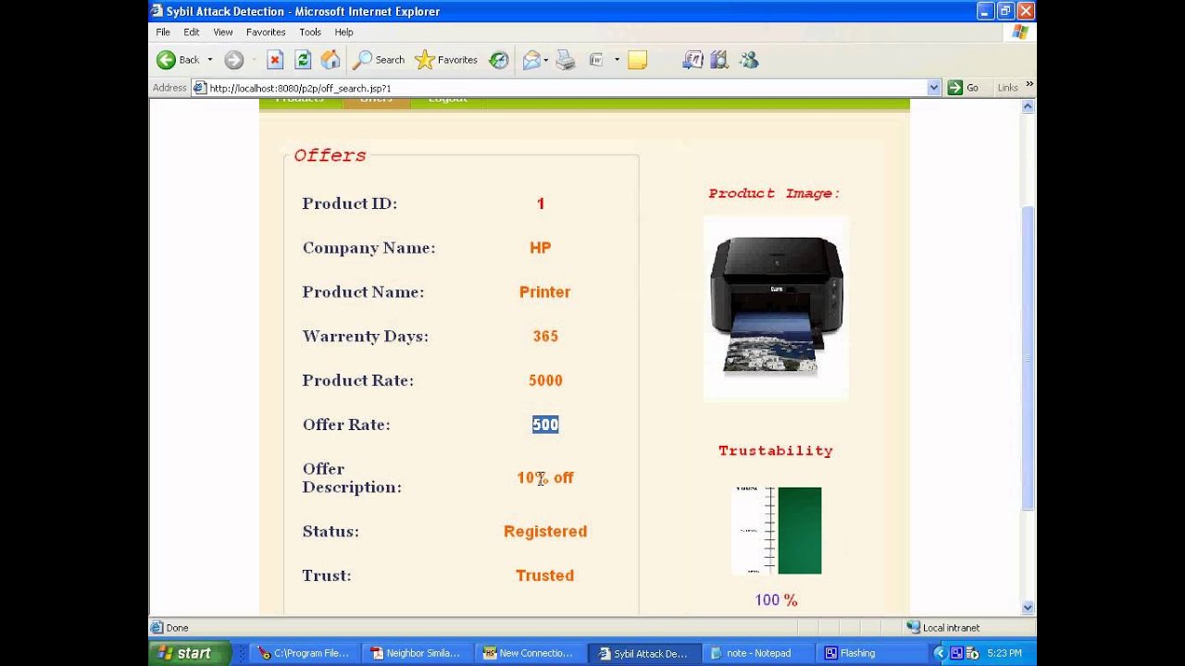Click the vertical scrollbar thumb
Viewport: 1185px width, 666px height.
click(1028, 359)
